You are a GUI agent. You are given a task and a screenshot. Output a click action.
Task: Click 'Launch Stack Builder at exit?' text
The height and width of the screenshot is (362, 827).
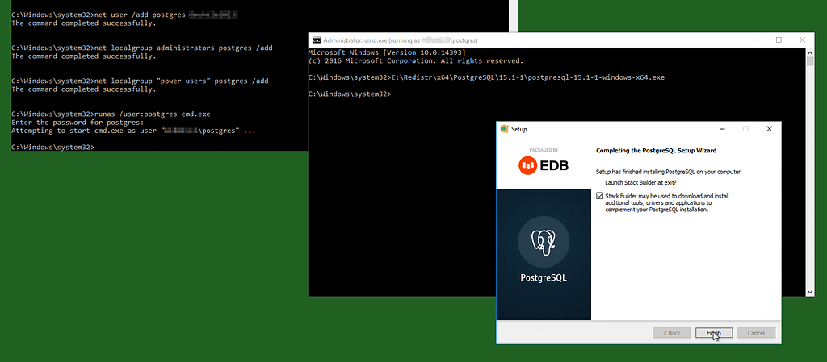coord(640,182)
